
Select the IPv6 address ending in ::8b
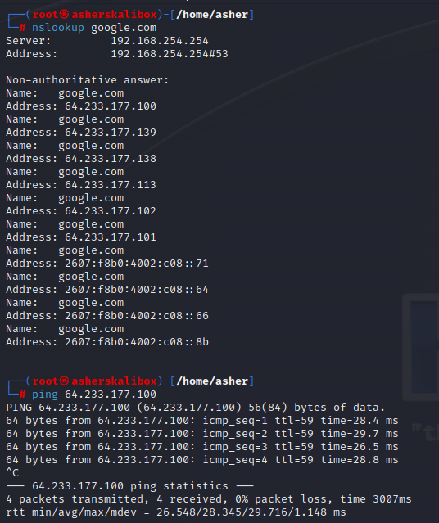pos(137,342)
